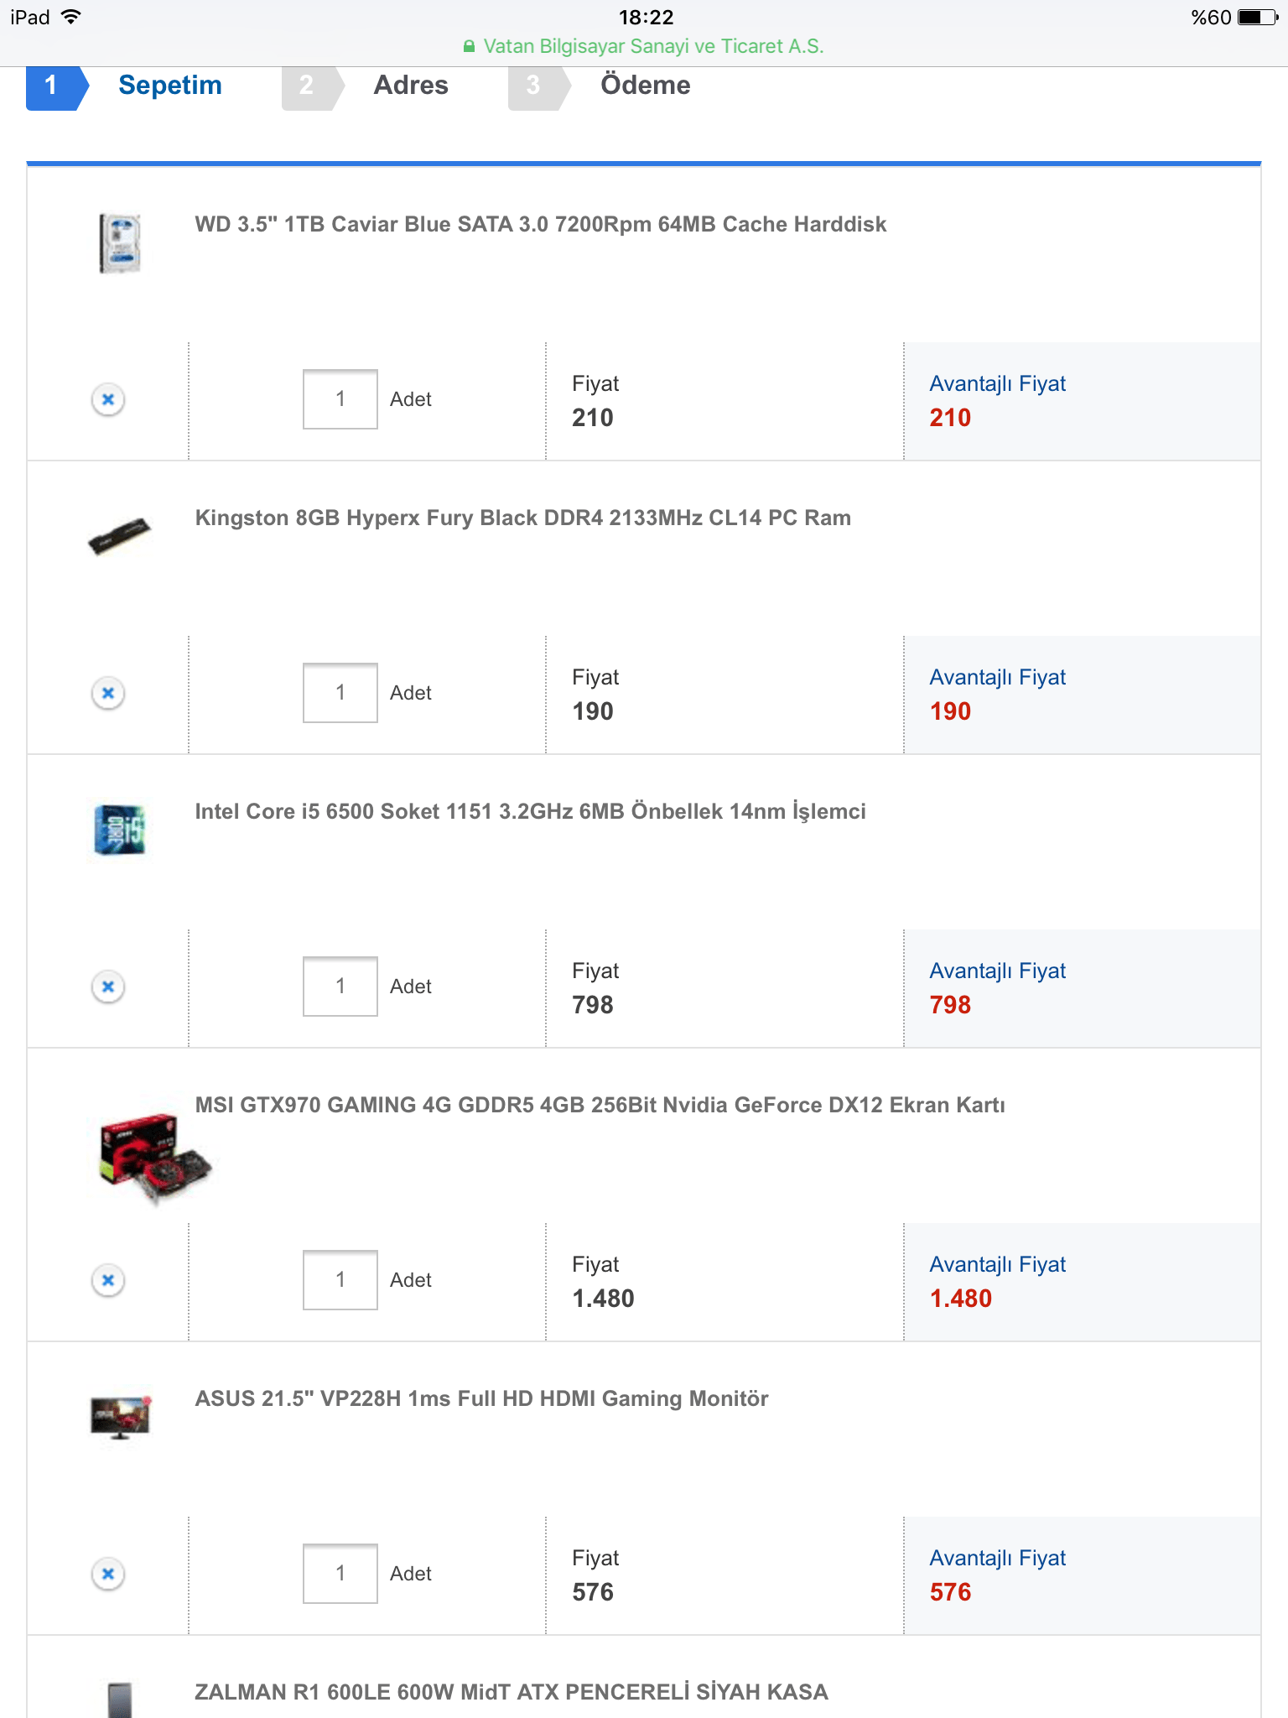Remove ASUS VP228H monitor from cart
Image resolution: width=1288 pixels, height=1718 pixels.
pos(108,1574)
